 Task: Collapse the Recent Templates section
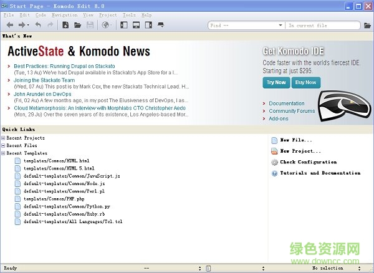pos(4,153)
